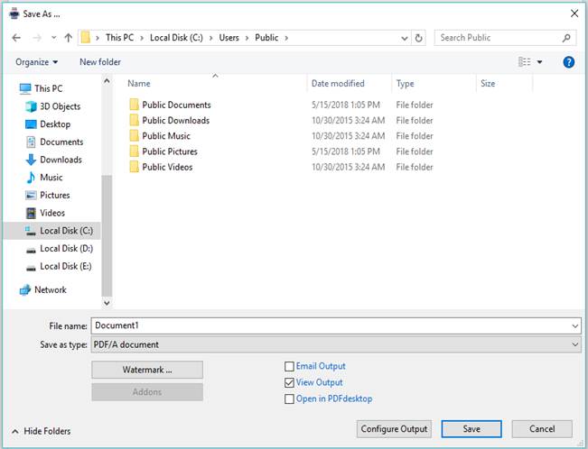This screenshot has height=449, width=588.
Task: Click the Refresh icon in address bar
Action: 418,38
